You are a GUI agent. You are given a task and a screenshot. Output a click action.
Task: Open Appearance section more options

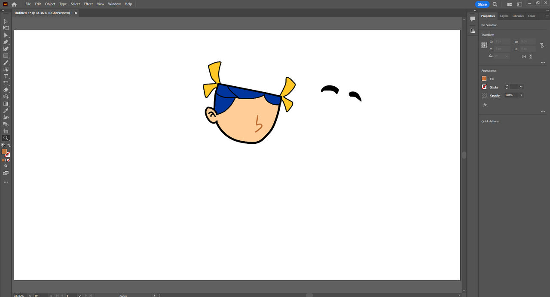[x=543, y=112]
